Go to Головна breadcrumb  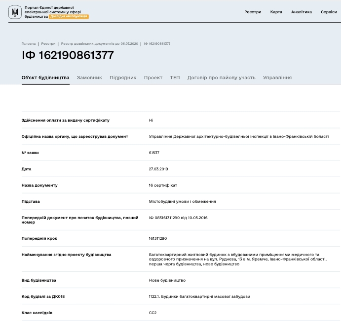(29, 44)
